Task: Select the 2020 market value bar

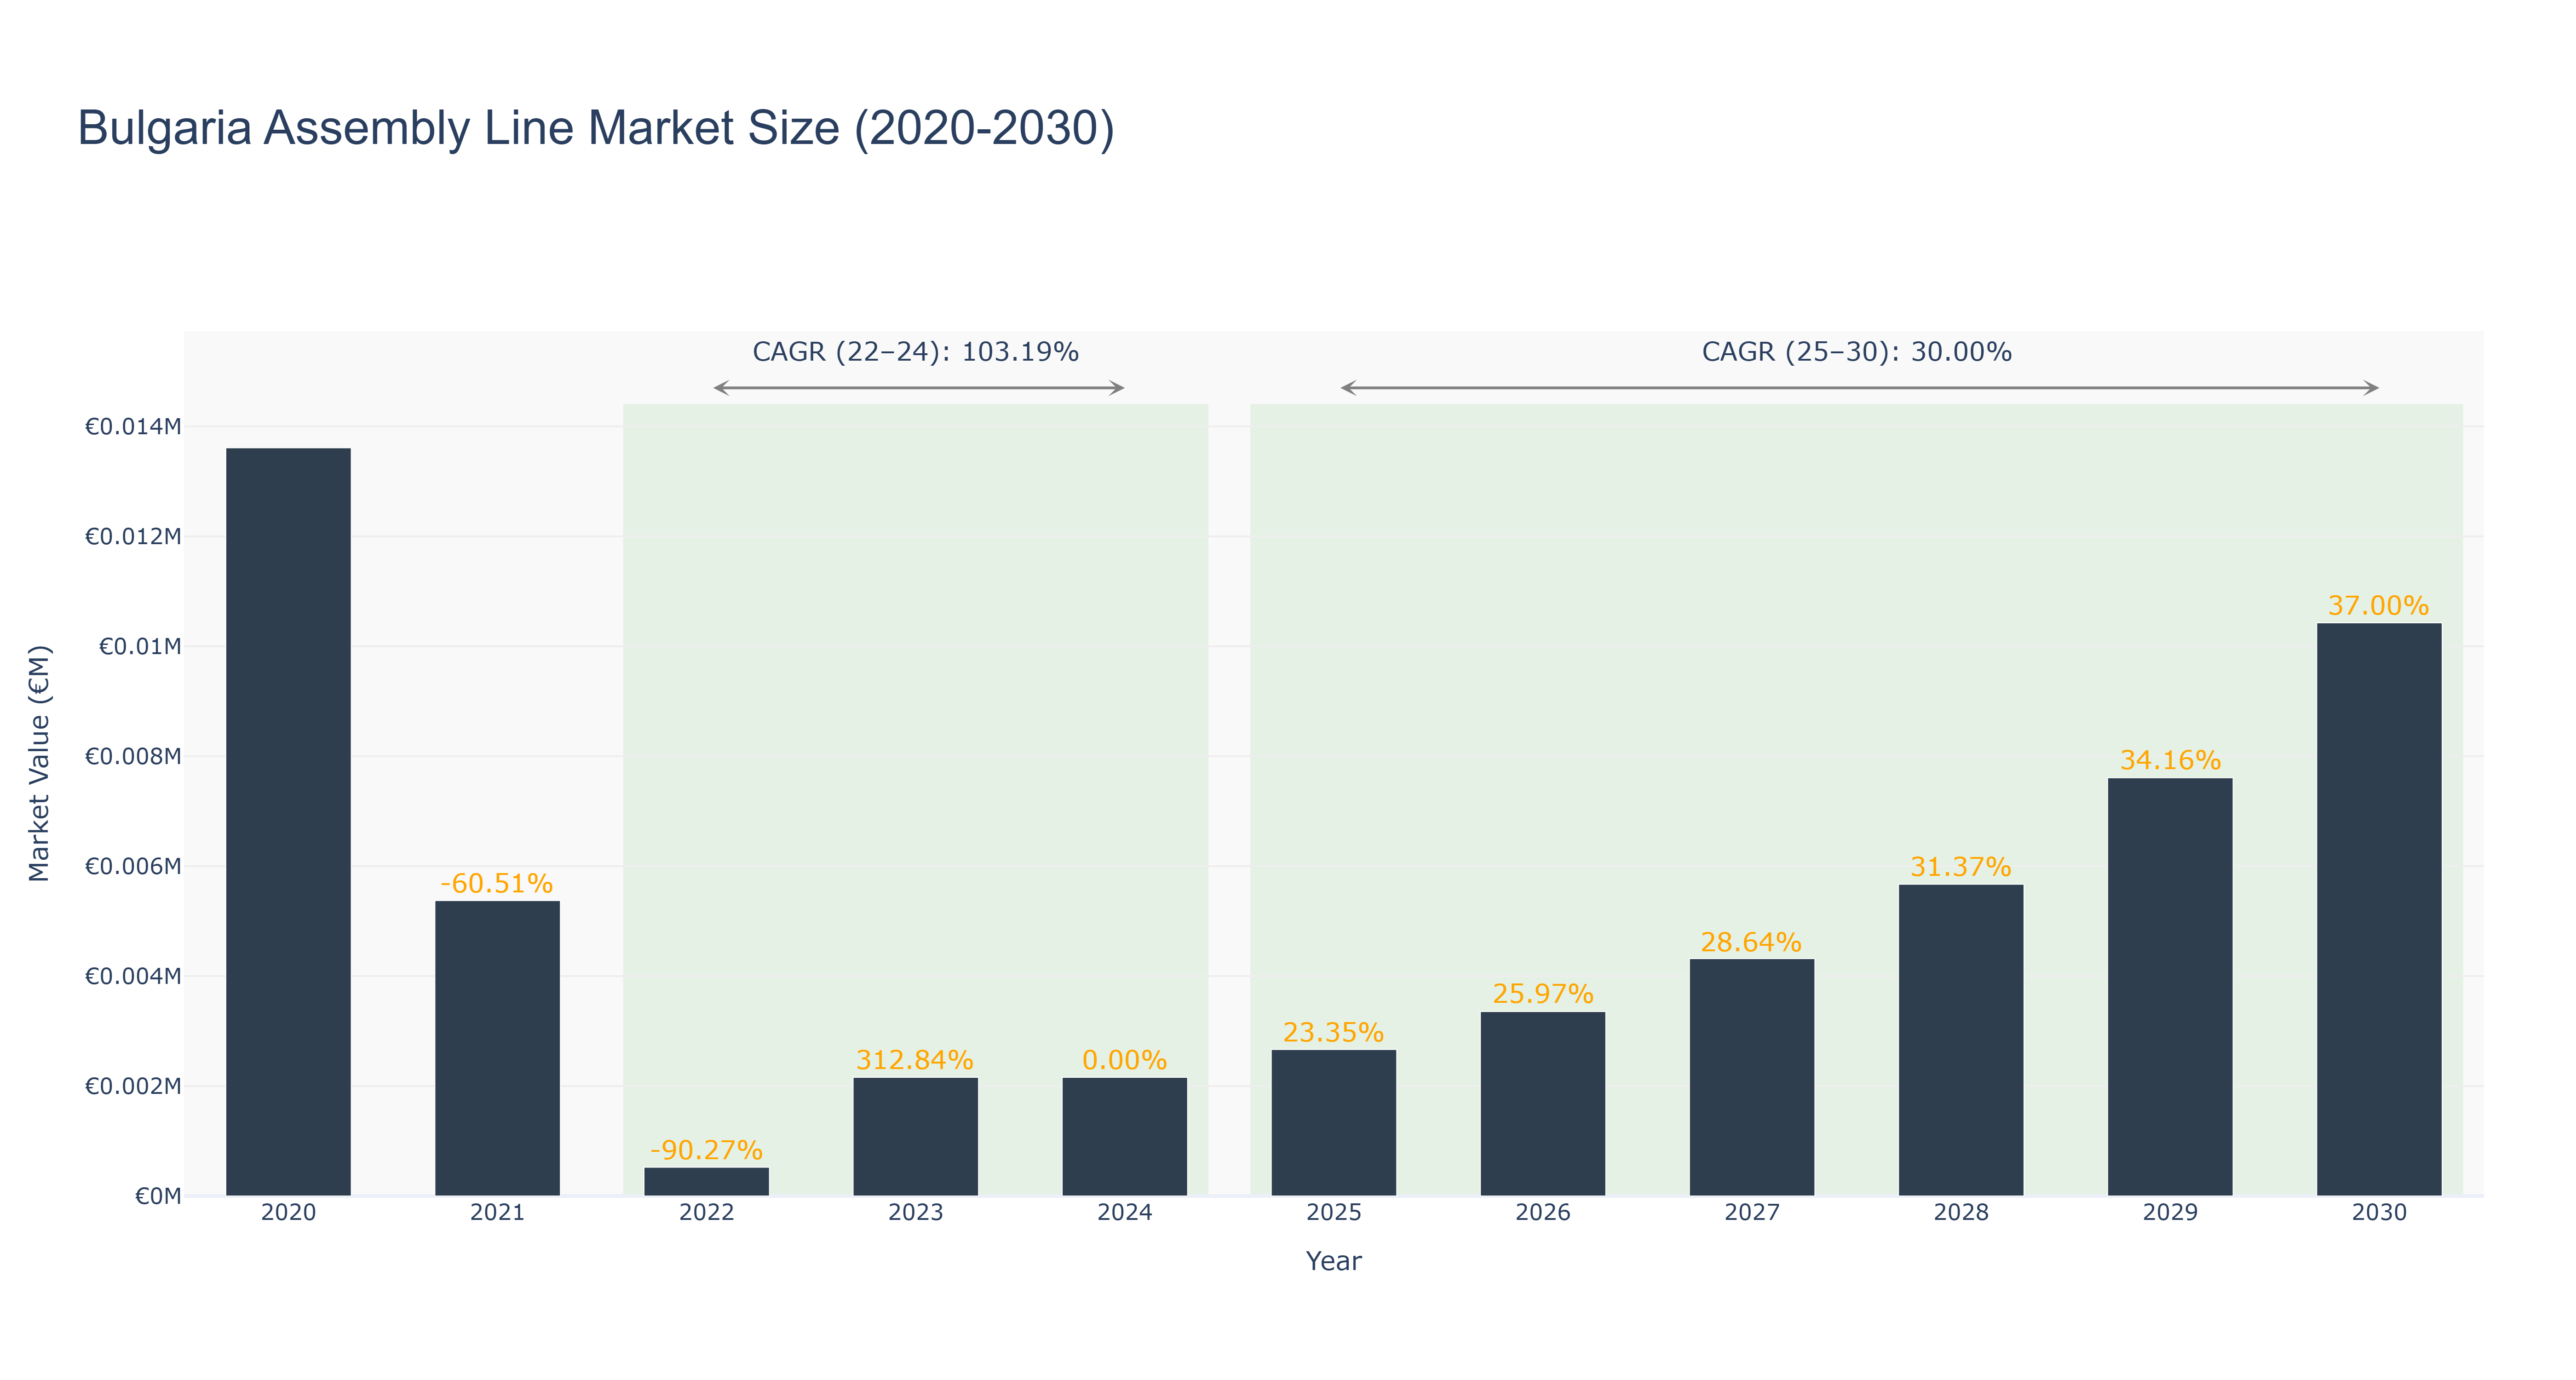Action: pos(288,821)
